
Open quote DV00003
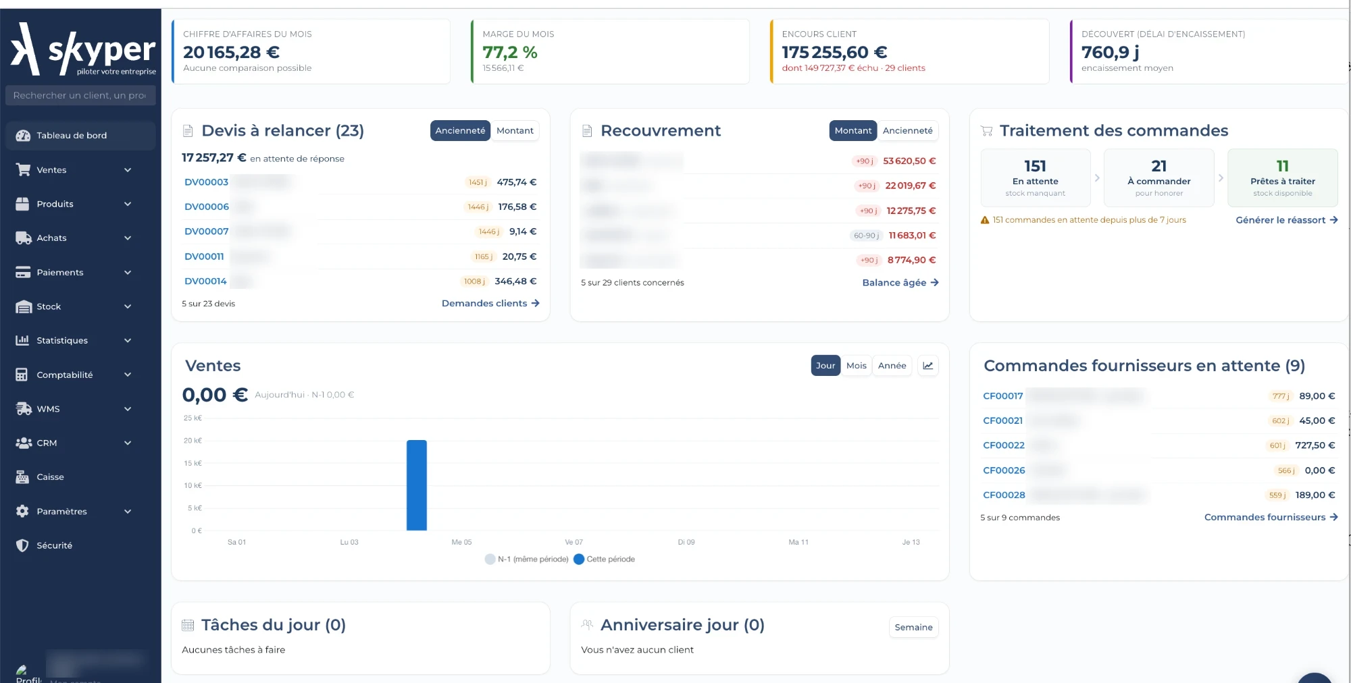[206, 182]
